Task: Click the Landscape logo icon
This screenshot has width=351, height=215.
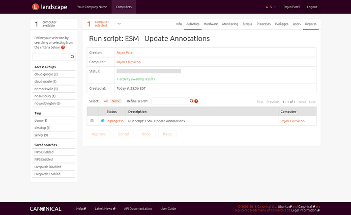Action: click(36, 7)
